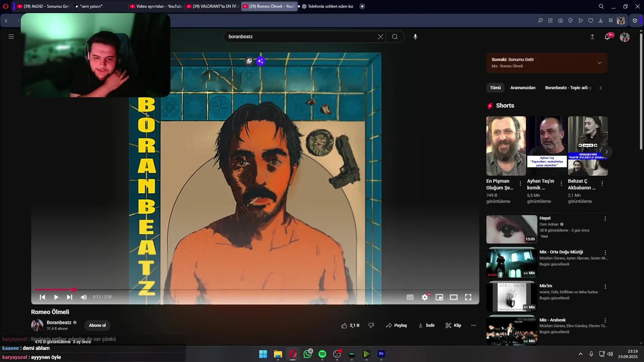Open player settings gear
The image size is (644, 362).
coord(425,297)
